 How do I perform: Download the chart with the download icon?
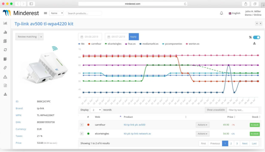click(254, 43)
